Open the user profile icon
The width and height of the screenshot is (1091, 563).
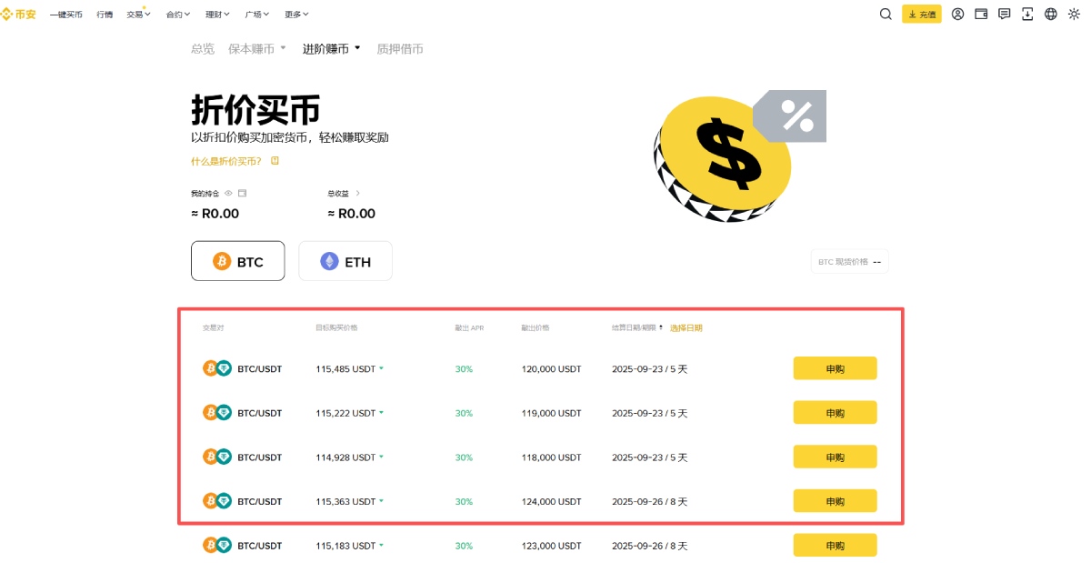pos(957,14)
